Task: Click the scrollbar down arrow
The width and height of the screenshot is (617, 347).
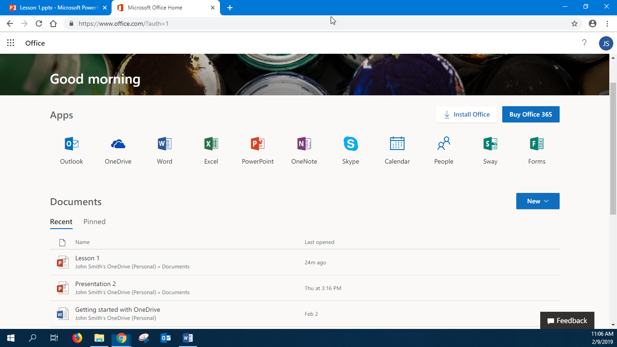Action: (x=613, y=324)
